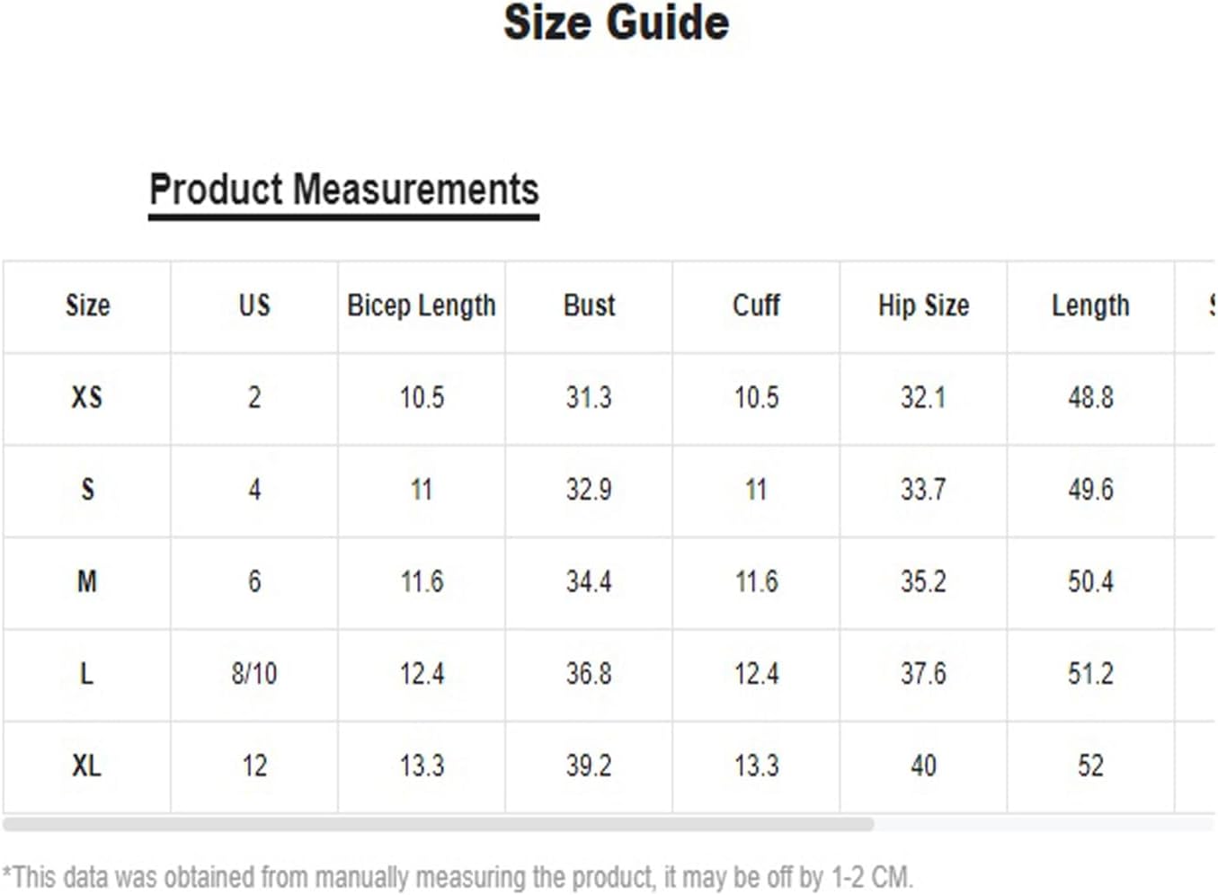Select the L size row label

[x=87, y=674]
